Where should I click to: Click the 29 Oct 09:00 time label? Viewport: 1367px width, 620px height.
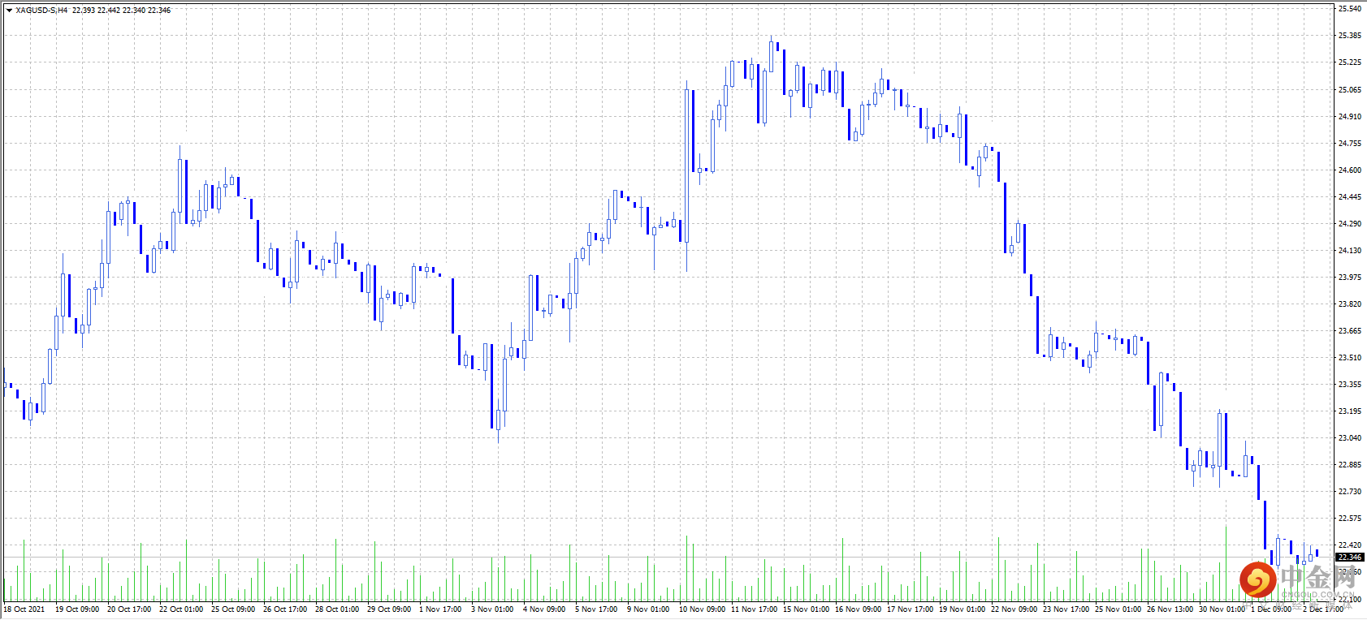click(x=389, y=609)
